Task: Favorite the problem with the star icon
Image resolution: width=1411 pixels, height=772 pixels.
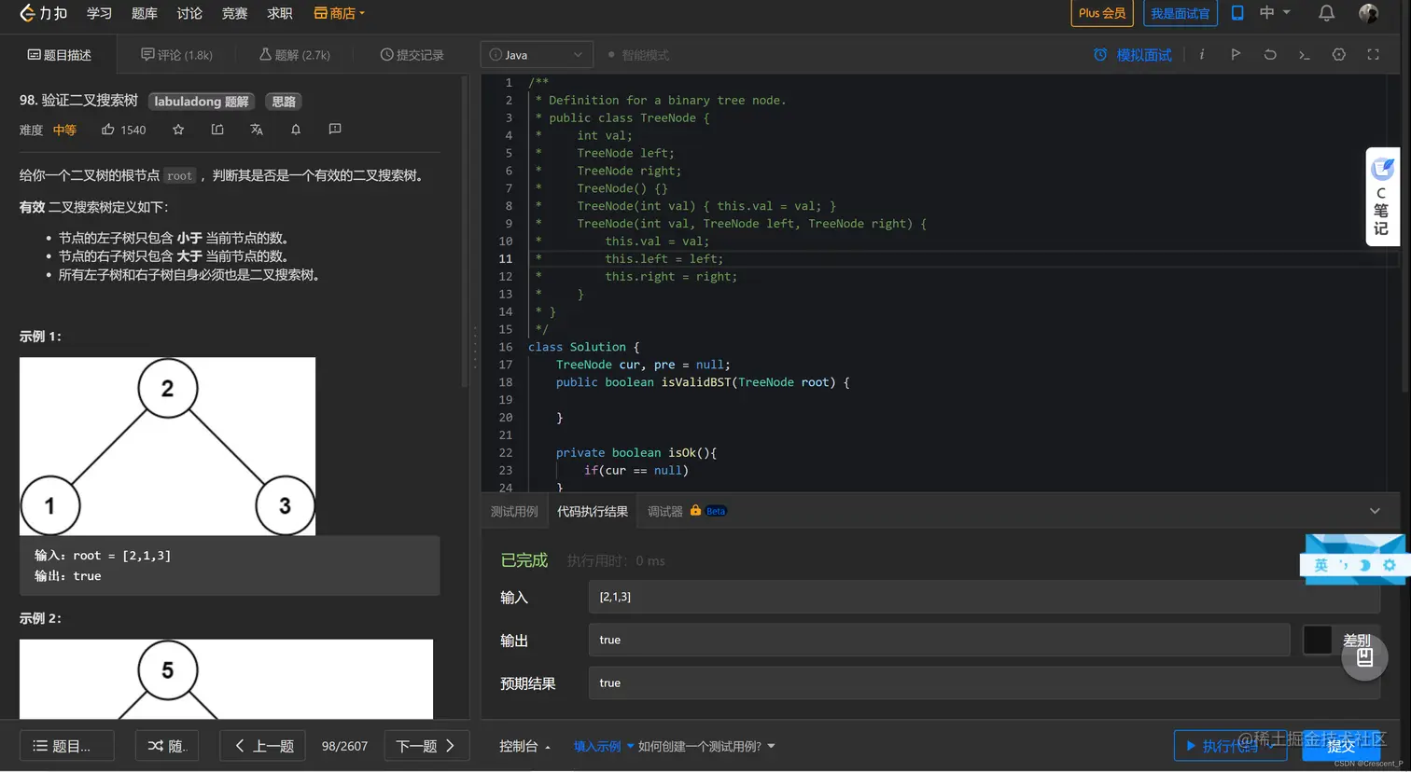Action: pyautogui.click(x=178, y=130)
